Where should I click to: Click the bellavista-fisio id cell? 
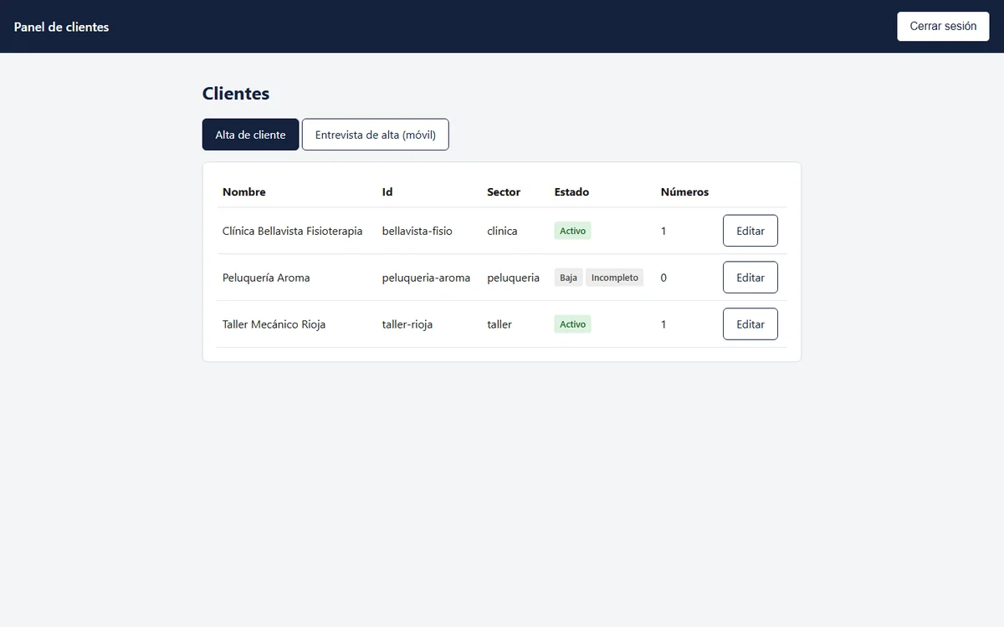coord(417,231)
